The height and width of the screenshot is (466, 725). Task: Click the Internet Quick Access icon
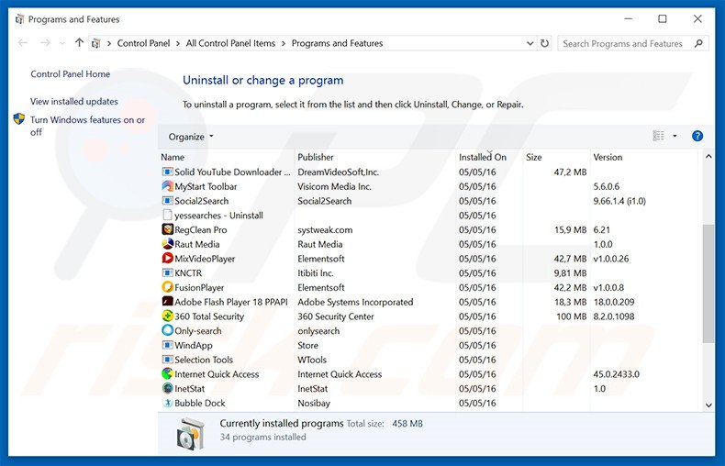tap(167, 374)
